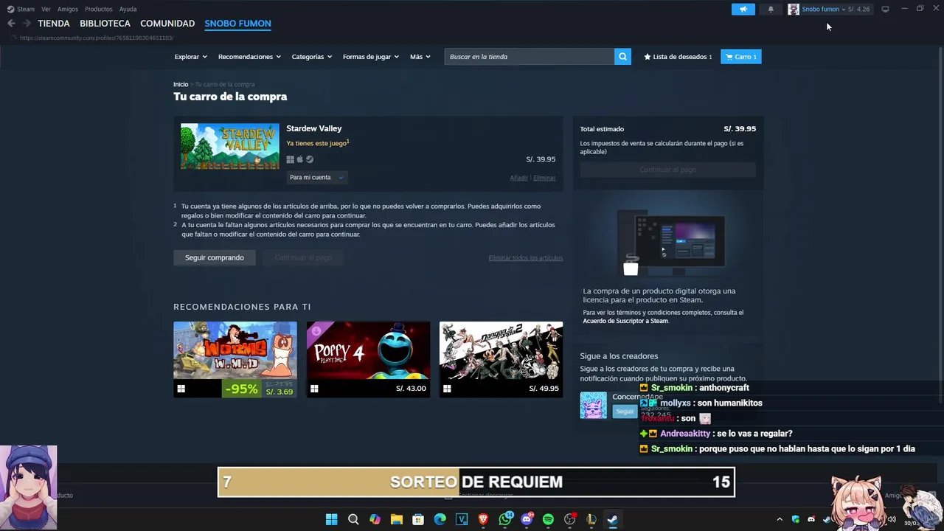
Task: Open the 'Para mi cuenta' purchase dropdown
Action: (x=316, y=178)
